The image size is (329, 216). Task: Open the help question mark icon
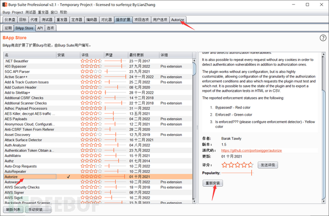pos(323,38)
